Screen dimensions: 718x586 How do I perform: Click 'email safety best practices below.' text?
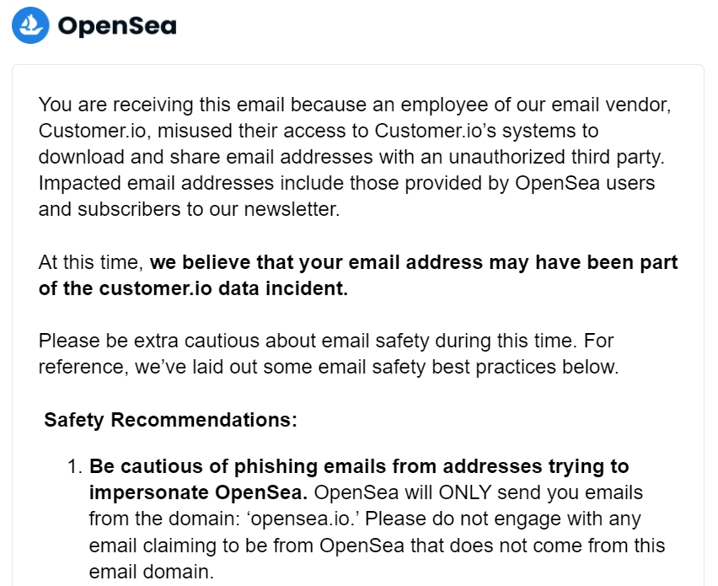[x=469, y=367]
